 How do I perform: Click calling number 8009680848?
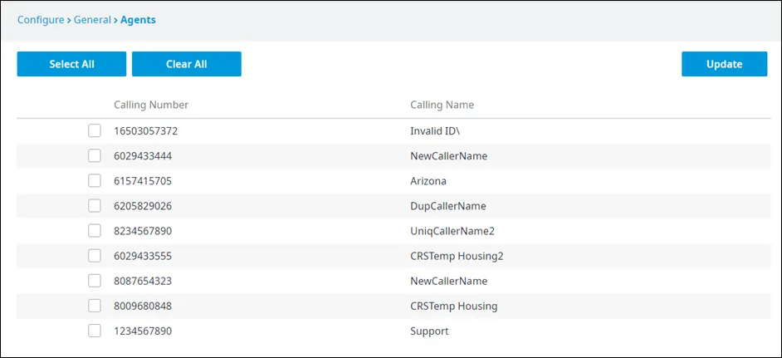tap(143, 306)
